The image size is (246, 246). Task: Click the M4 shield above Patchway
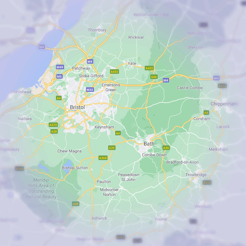pyautogui.click(x=90, y=62)
